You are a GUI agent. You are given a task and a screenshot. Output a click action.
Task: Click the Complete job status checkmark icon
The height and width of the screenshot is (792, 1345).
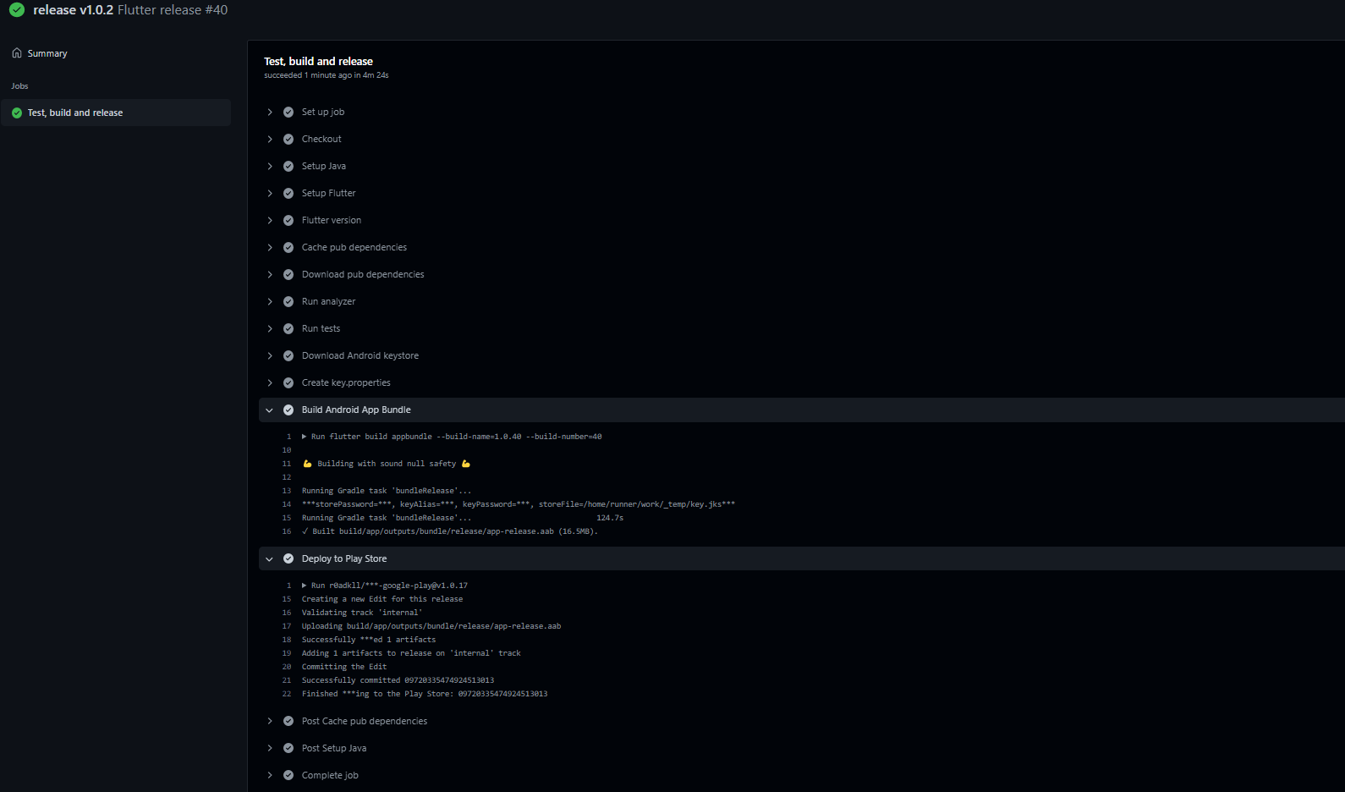point(288,775)
